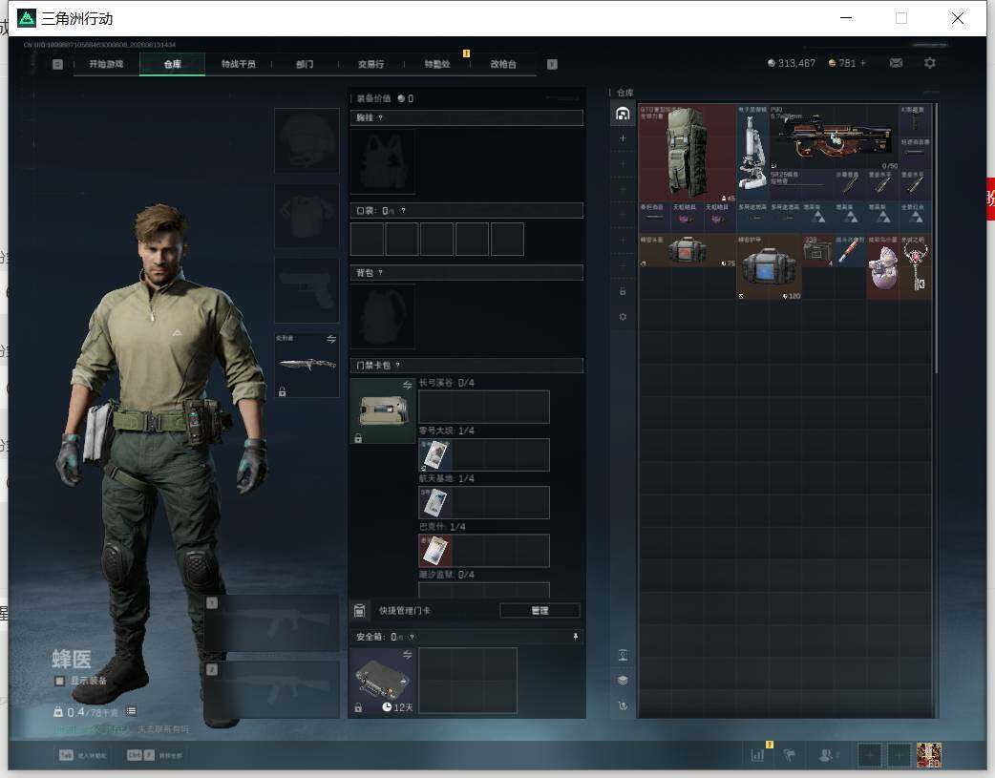Image resolution: width=995 pixels, height=778 pixels.
Task: Click the warehouse sidebar gear icon
Action: tap(623, 317)
